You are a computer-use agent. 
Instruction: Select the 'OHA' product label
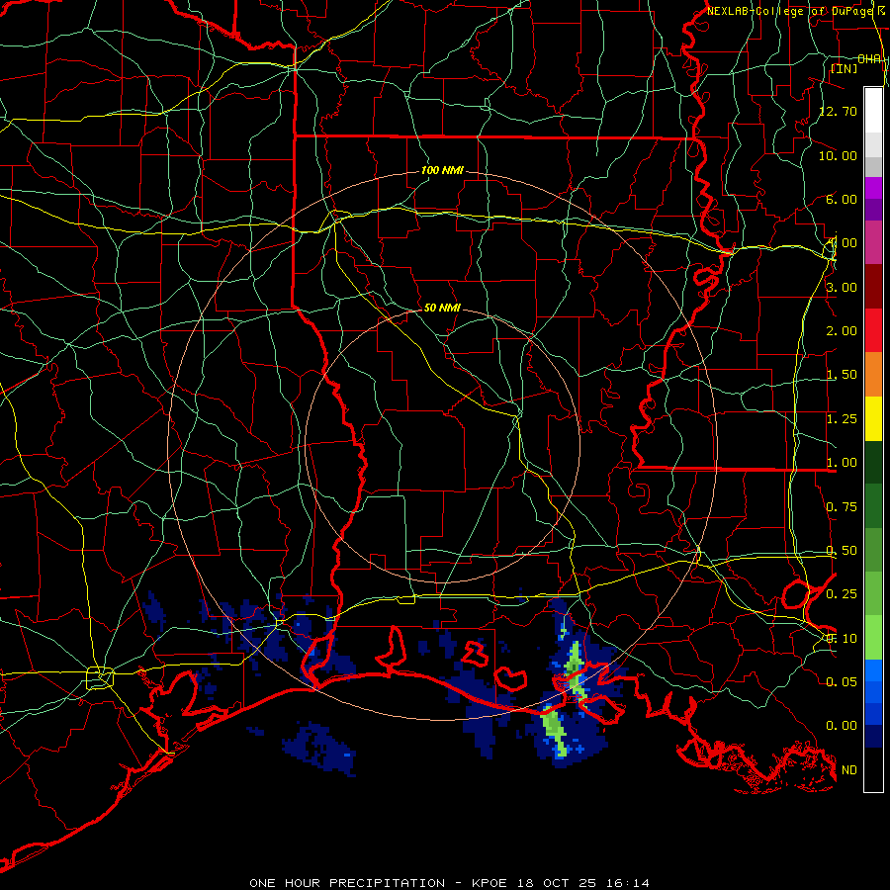click(x=869, y=59)
